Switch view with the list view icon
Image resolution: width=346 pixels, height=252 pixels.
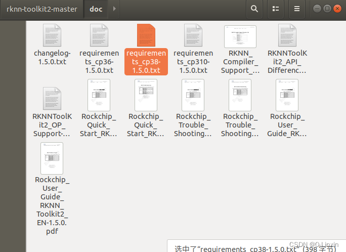(x=276, y=9)
